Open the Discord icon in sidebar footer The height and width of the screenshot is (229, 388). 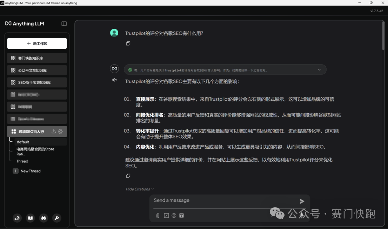(x=44, y=218)
